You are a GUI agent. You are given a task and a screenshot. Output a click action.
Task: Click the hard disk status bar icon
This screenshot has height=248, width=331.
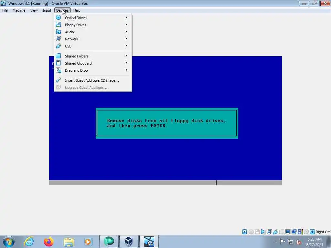click(244, 232)
